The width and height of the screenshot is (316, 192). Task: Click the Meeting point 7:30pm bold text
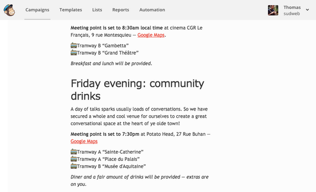click(105, 134)
